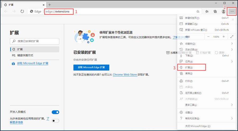Click the 搜索已安装的扩展 search box

click(35, 41)
